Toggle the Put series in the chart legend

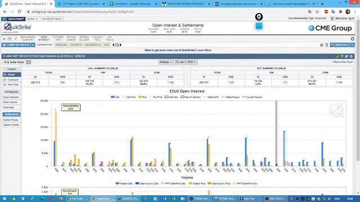tap(142, 97)
